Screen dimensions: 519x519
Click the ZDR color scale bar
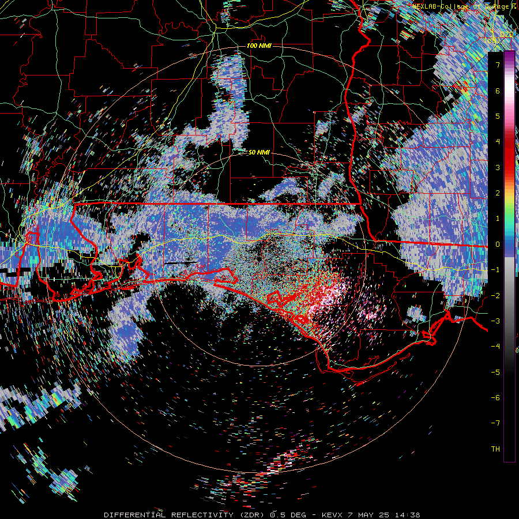pos(509,257)
